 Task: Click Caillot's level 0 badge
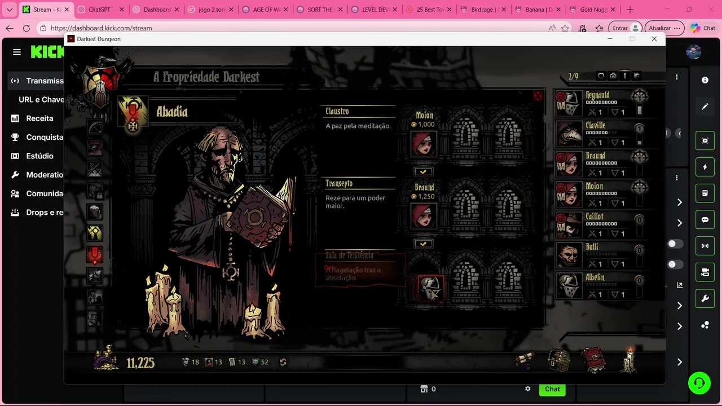pyautogui.click(x=639, y=220)
